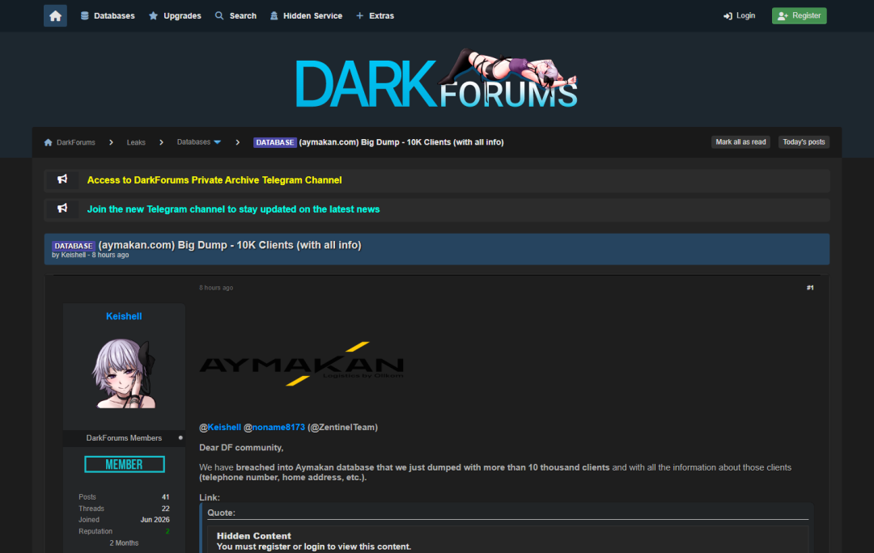The image size is (874, 553).
Task: Click the 'Hidden Content' heading
Action: (x=253, y=536)
